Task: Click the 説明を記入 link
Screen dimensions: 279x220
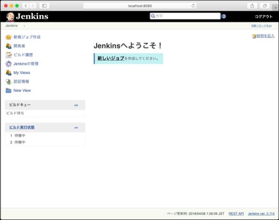Action: (266, 36)
